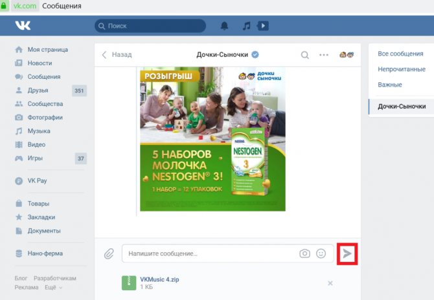Open the emoji smiley picker
The width and height of the screenshot is (434, 300).
pyautogui.click(x=321, y=253)
